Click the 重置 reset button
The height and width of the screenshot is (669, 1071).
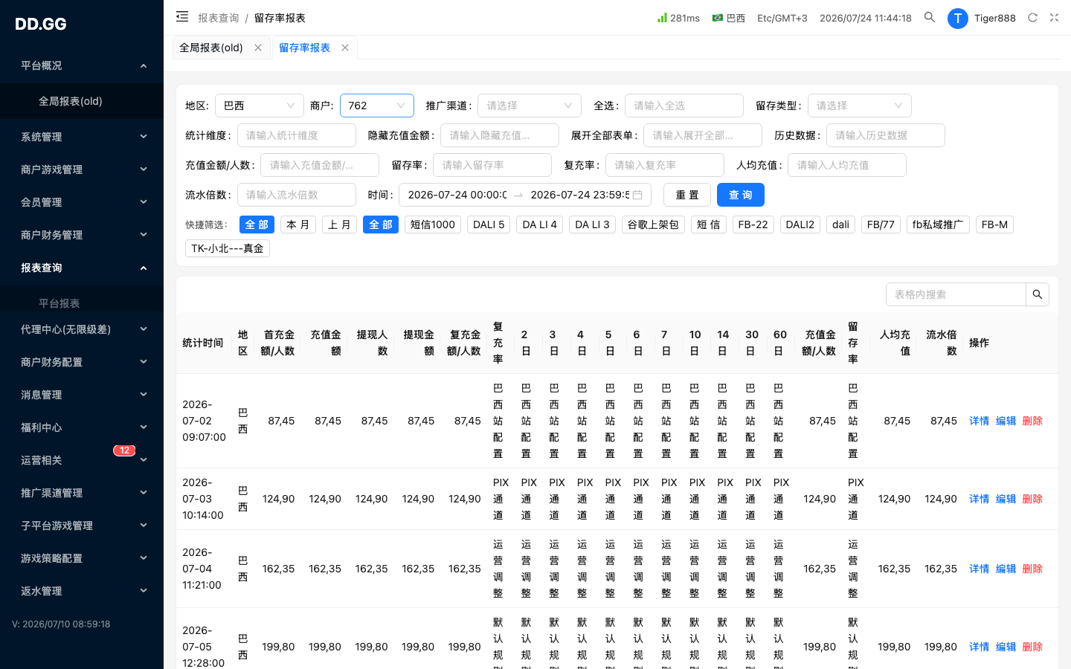click(x=687, y=195)
